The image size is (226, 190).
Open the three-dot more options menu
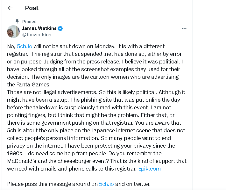tap(184, 28)
